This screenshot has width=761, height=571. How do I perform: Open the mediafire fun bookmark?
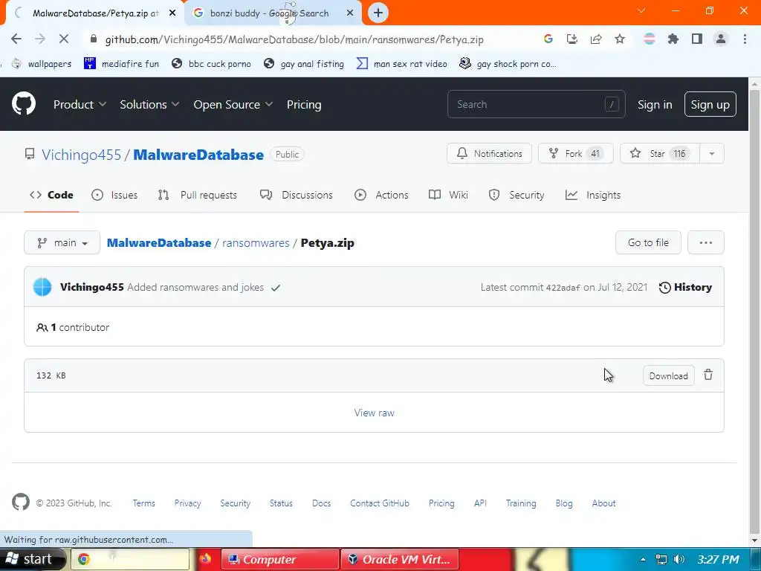click(x=121, y=64)
